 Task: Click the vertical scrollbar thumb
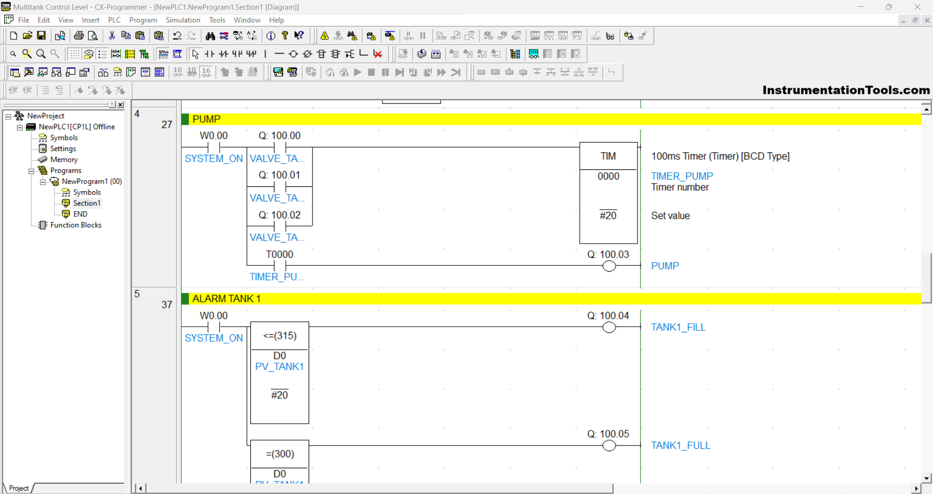click(926, 278)
